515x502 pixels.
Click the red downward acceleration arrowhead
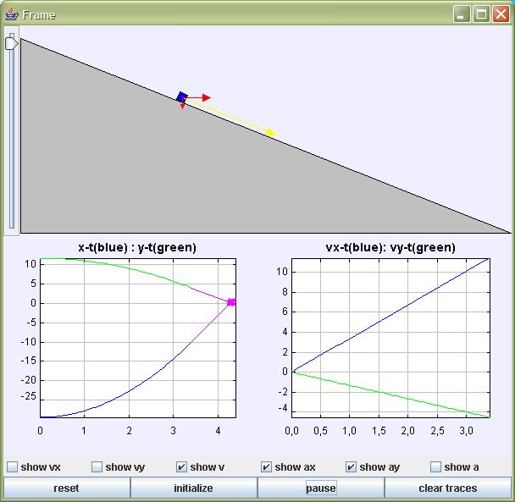click(x=183, y=107)
